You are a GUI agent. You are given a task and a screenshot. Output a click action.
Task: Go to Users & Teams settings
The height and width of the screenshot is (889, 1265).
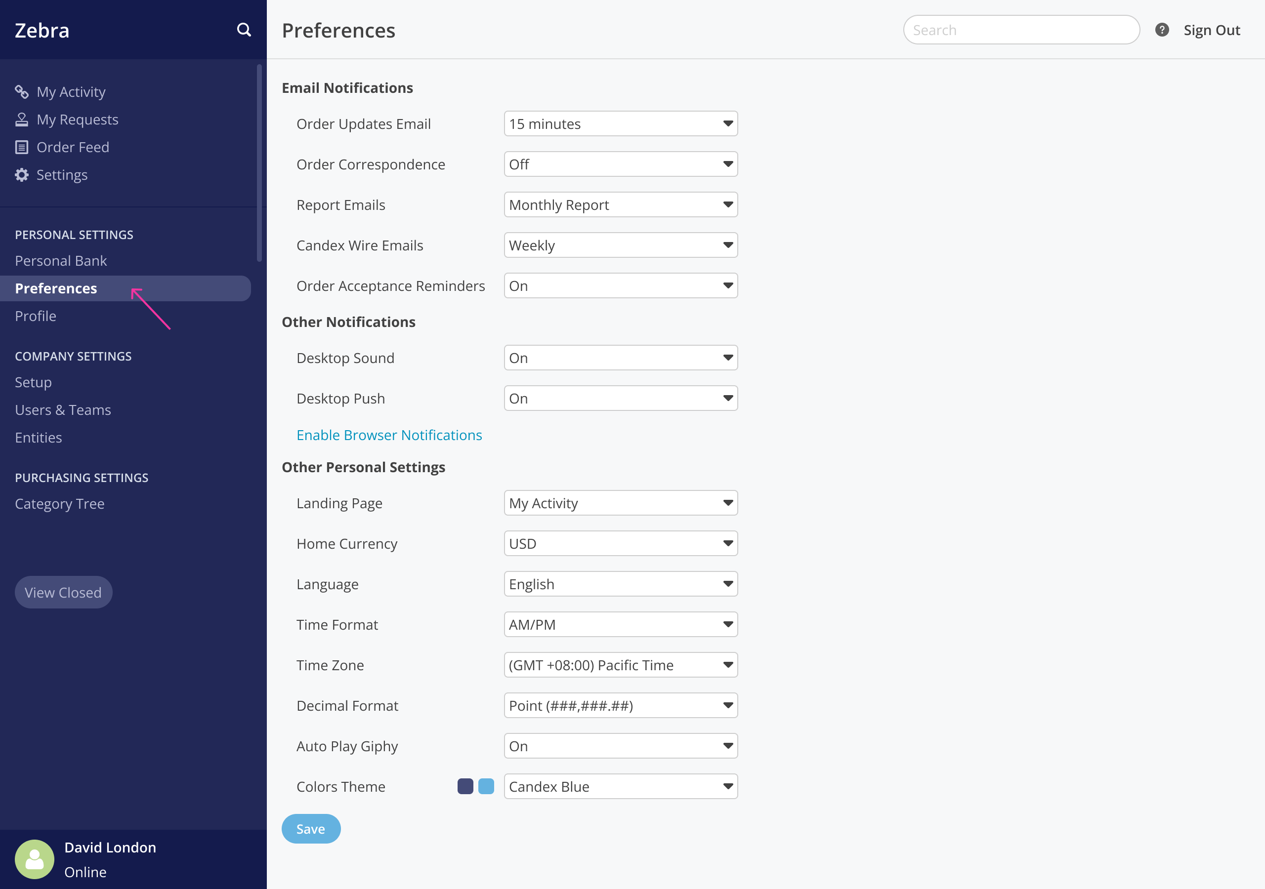coord(63,410)
